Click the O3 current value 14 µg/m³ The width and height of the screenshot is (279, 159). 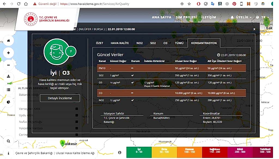(x=115, y=83)
